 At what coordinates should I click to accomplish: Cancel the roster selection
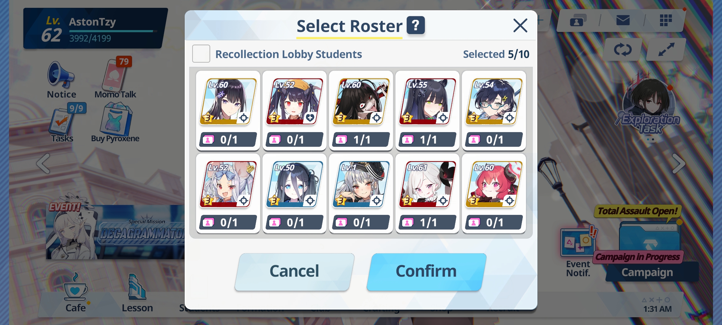(x=294, y=272)
